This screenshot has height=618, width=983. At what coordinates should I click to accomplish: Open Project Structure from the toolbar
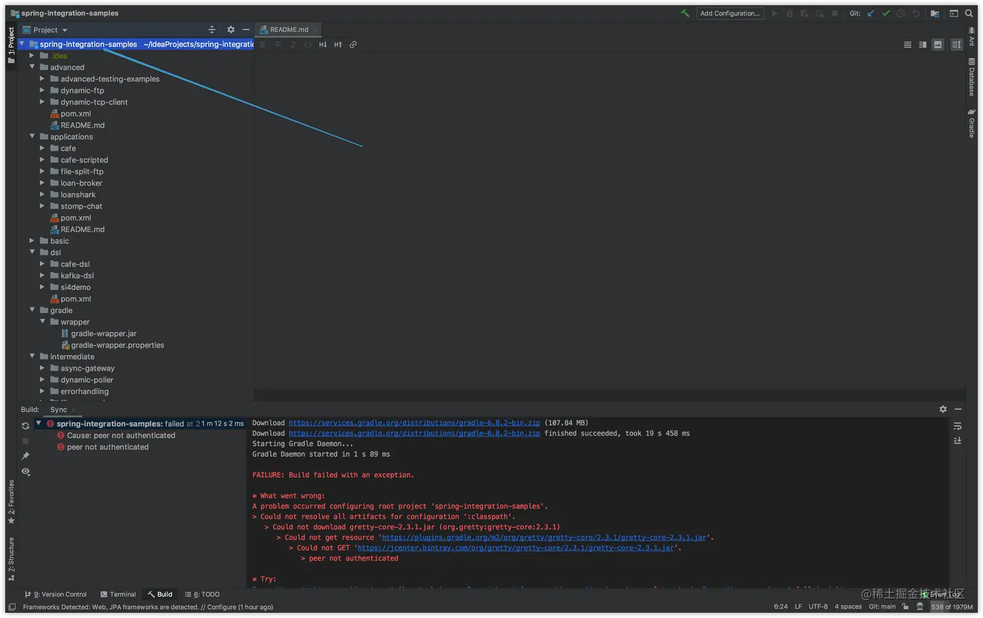click(x=935, y=13)
